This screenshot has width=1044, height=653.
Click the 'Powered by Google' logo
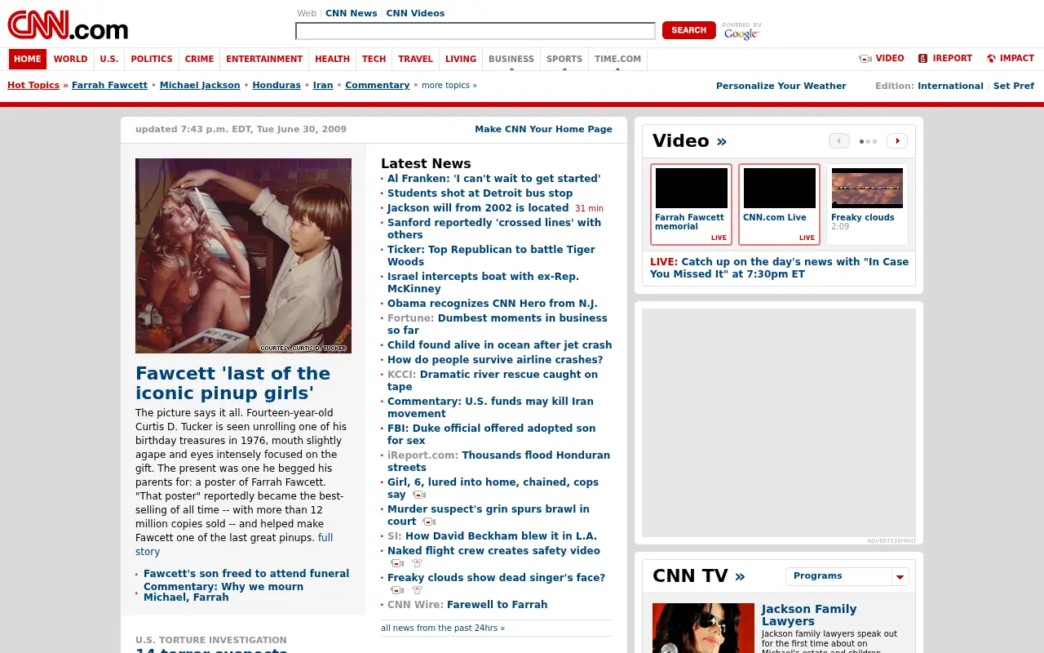(741, 31)
